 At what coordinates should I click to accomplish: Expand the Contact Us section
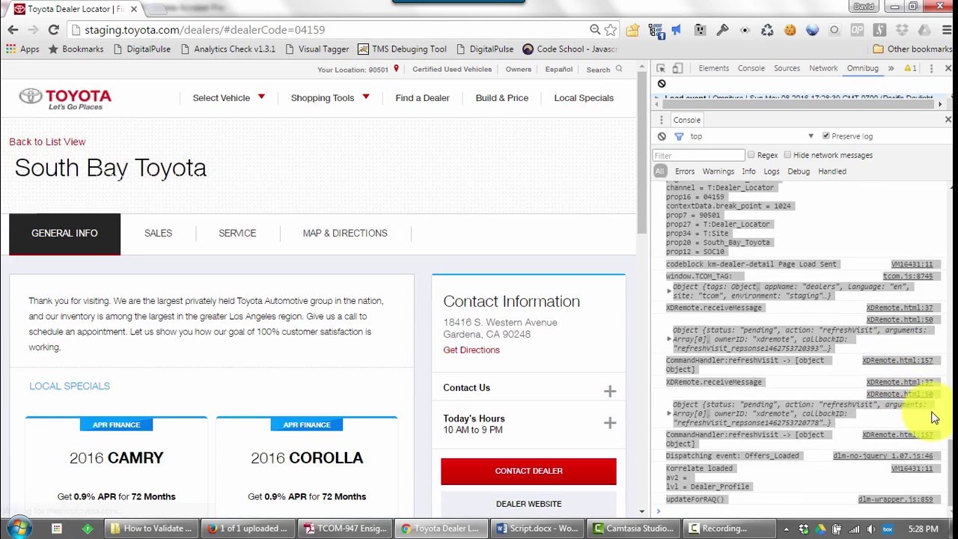(x=610, y=392)
